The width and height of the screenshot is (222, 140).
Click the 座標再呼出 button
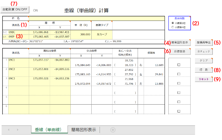click(x=203, y=42)
